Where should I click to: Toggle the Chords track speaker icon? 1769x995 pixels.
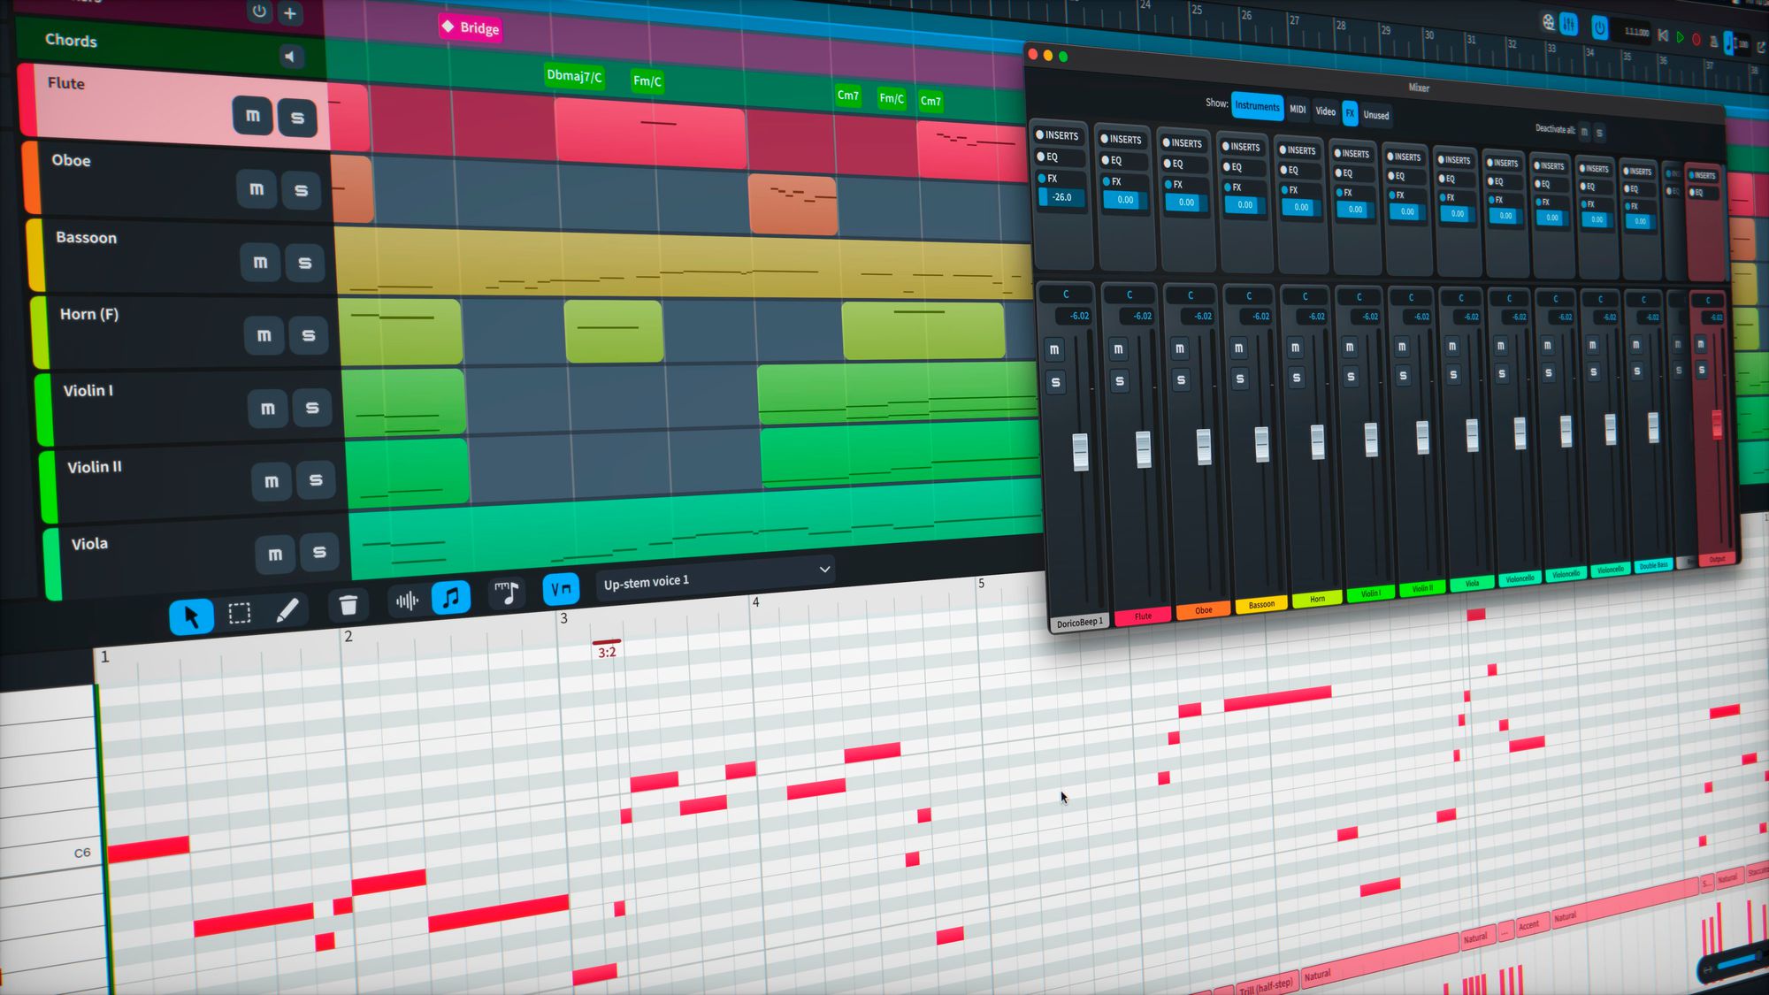(x=289, y=57)
